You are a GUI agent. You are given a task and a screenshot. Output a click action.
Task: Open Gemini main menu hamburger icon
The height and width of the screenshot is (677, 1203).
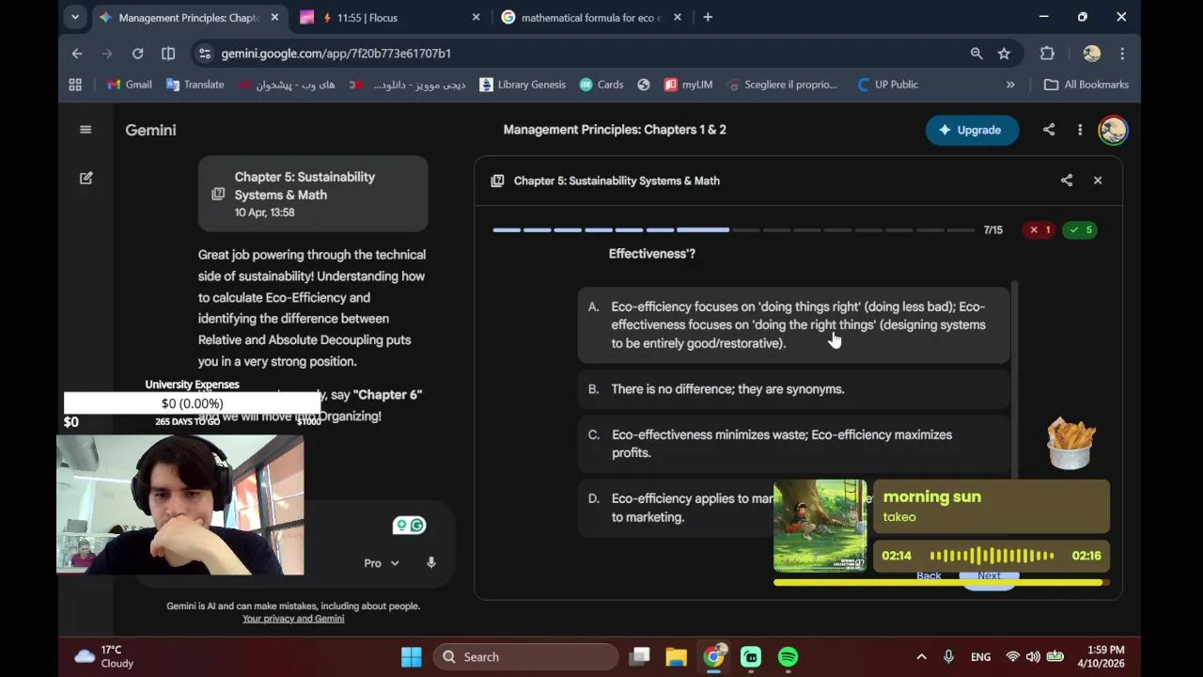coord(86,130)
